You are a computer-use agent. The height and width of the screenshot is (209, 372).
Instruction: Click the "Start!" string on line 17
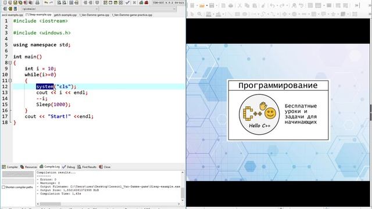[59, 116]
